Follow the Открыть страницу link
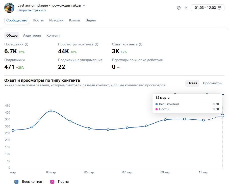 tap(32, 10)
